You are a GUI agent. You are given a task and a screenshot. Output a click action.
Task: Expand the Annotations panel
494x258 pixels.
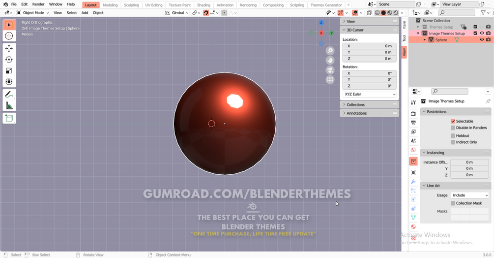pos(344,113)
